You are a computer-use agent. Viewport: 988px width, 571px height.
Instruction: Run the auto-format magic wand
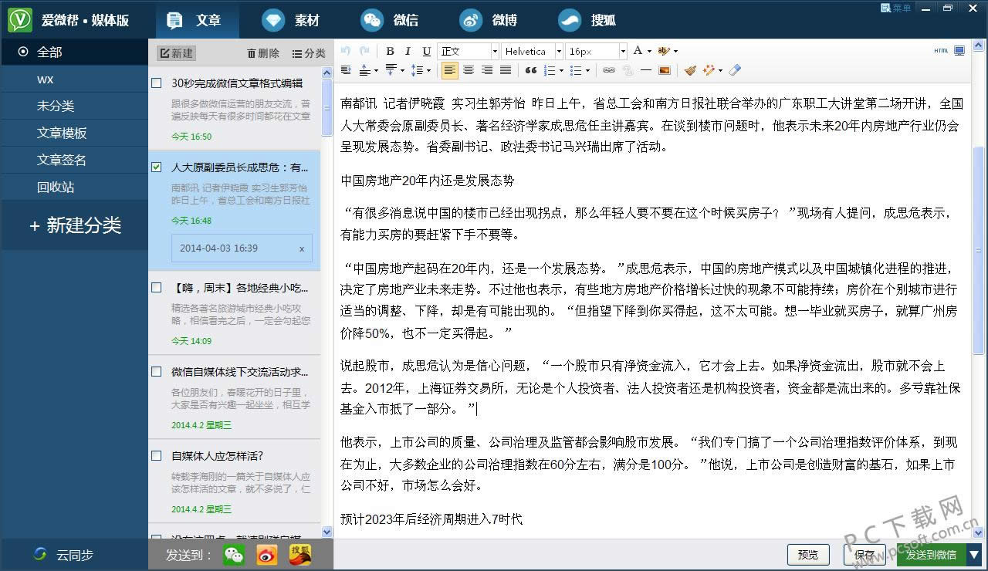(x=709, y=70)
